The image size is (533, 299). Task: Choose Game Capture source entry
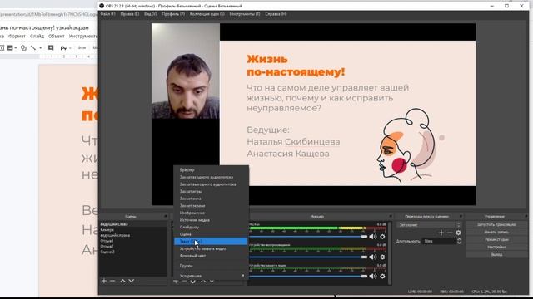[x=212, y=191]
